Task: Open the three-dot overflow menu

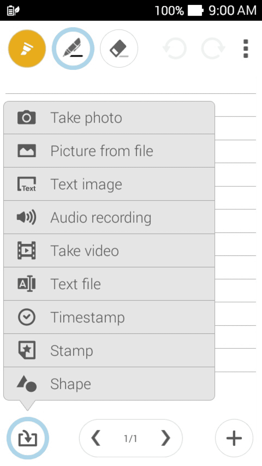Action: click(246, 49)
